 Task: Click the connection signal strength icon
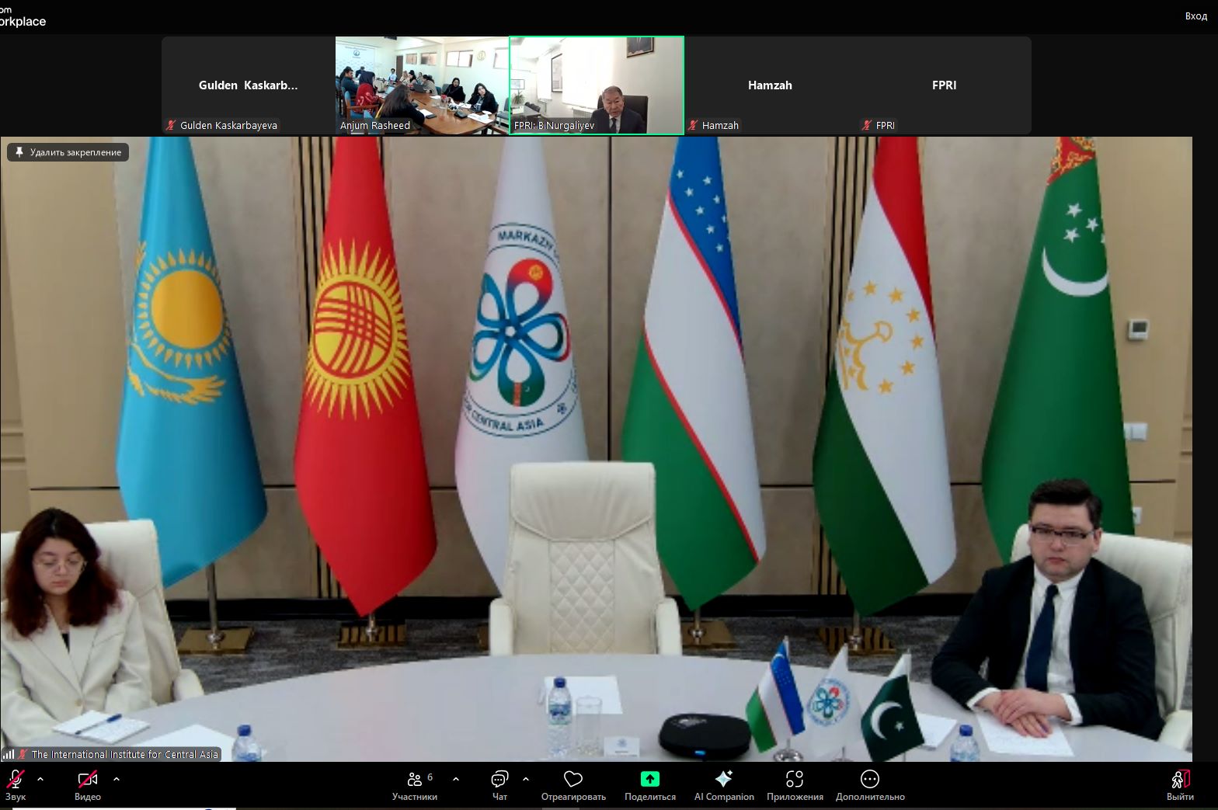(x=9, y=754)
